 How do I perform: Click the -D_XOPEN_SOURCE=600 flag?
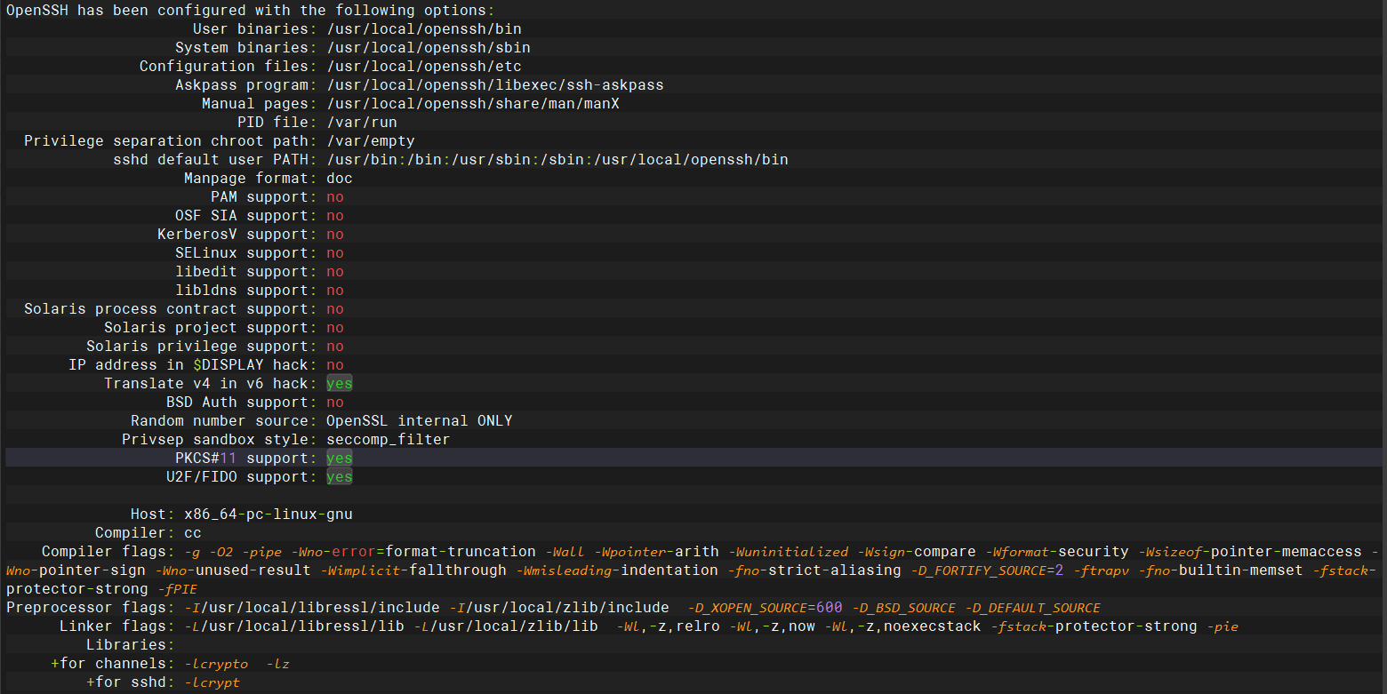(765, 608)
